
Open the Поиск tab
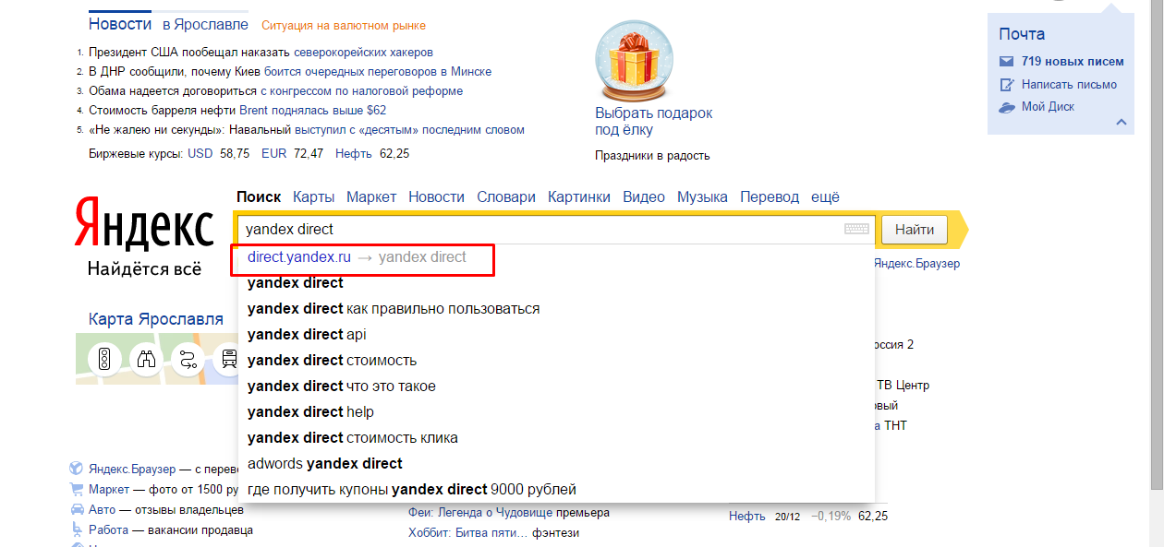[259, 196]
